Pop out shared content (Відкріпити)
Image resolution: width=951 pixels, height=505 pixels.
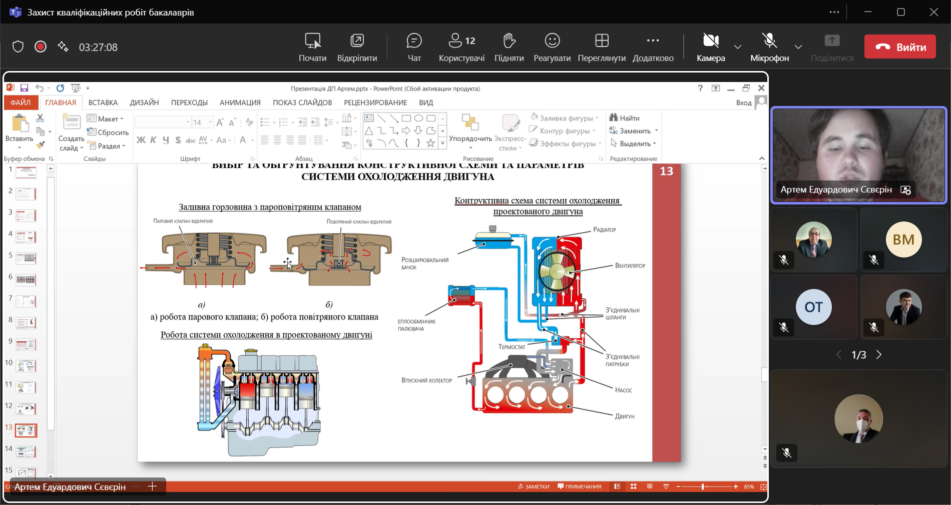pyautogui.click(x=357, y=47)
